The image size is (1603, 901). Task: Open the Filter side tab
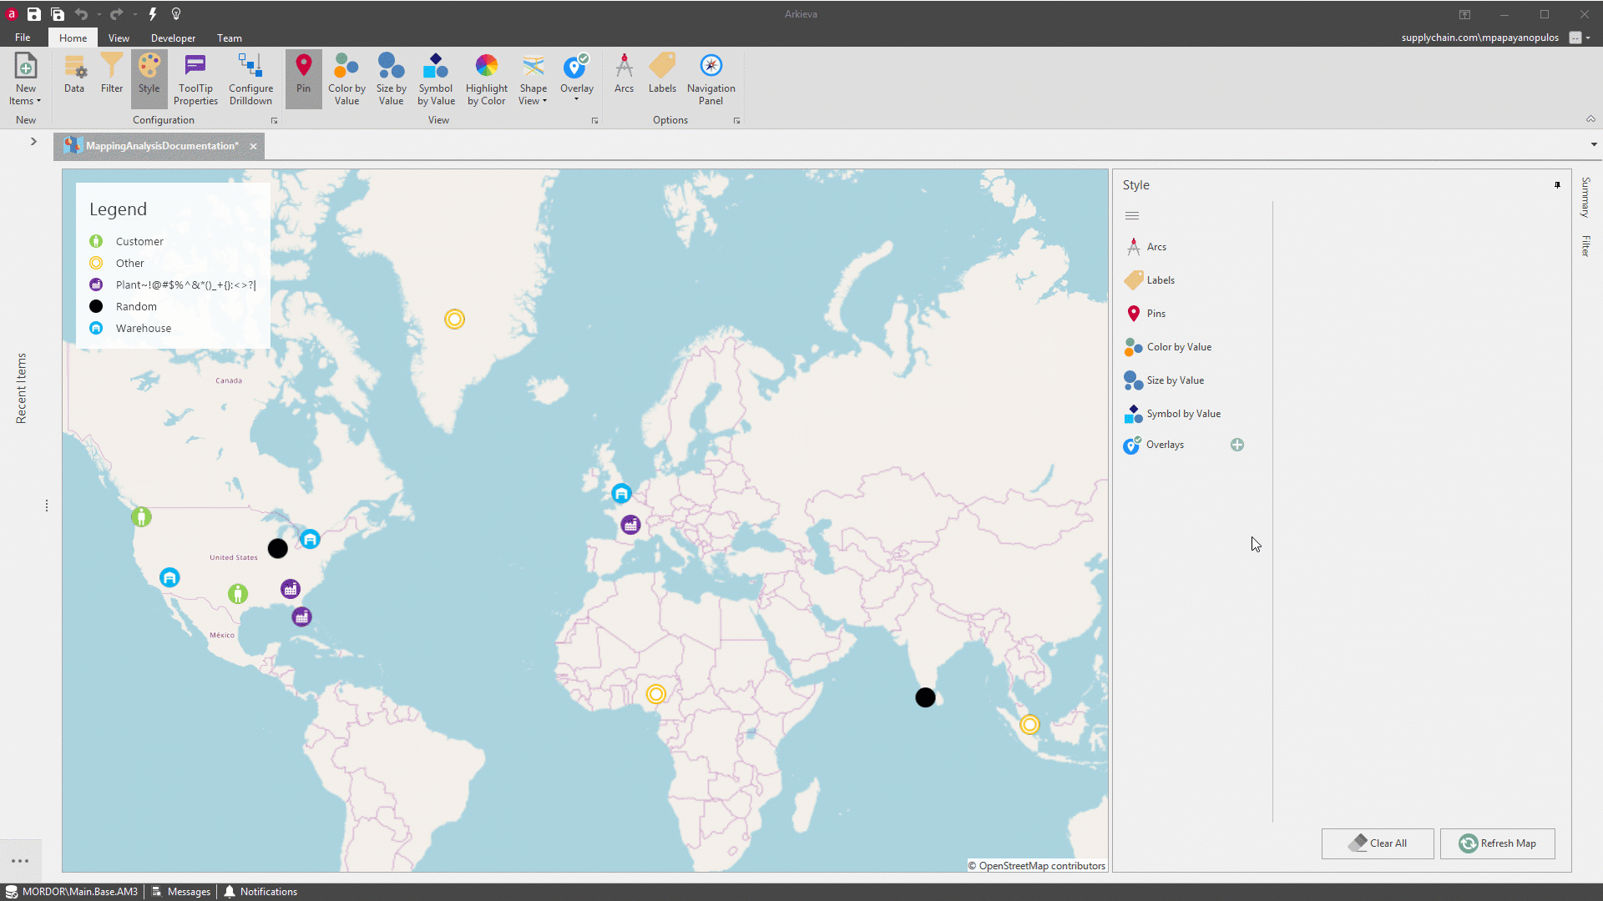coord(1585,246)
